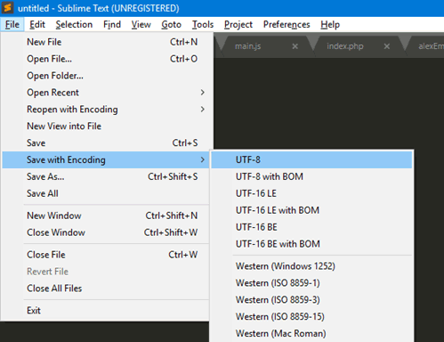Choose Western (Windows 1252) encoding
444x342 pixels.
pyautogui.click(x=311, y=266)
